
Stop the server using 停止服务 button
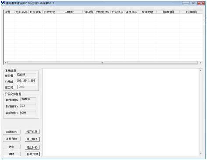click(x=32, y=139)
